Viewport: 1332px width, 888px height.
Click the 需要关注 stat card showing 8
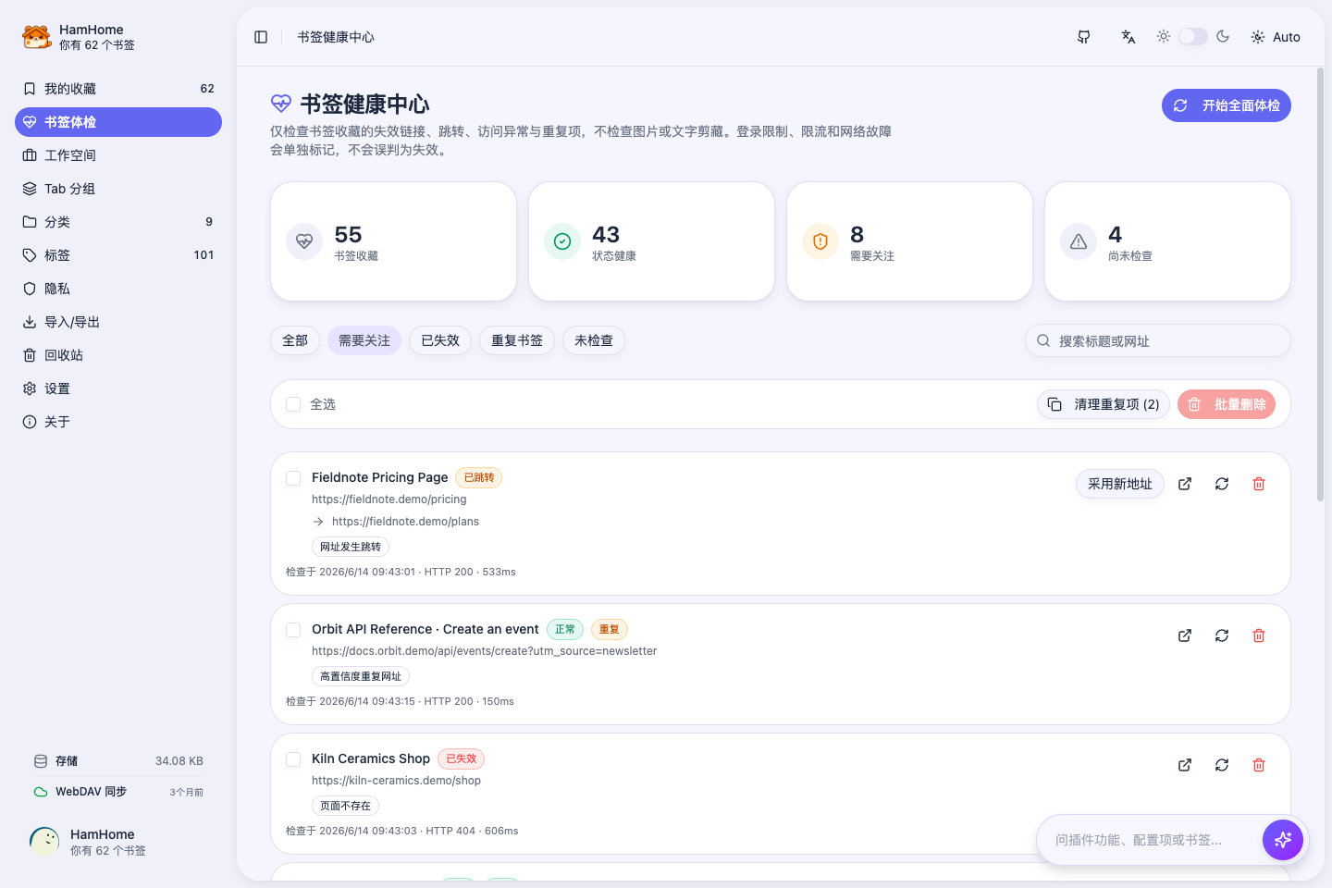click(x=909, y=241)
